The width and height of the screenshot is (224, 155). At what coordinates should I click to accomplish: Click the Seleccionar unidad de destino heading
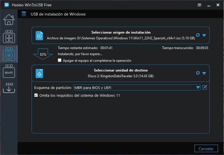121,70
